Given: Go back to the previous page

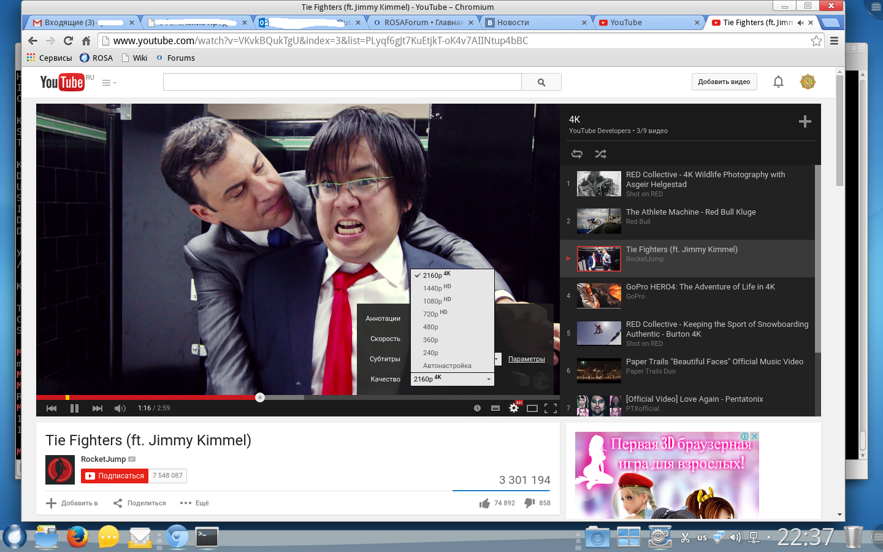Looking at the screenshot, I should tap(33, 41).
